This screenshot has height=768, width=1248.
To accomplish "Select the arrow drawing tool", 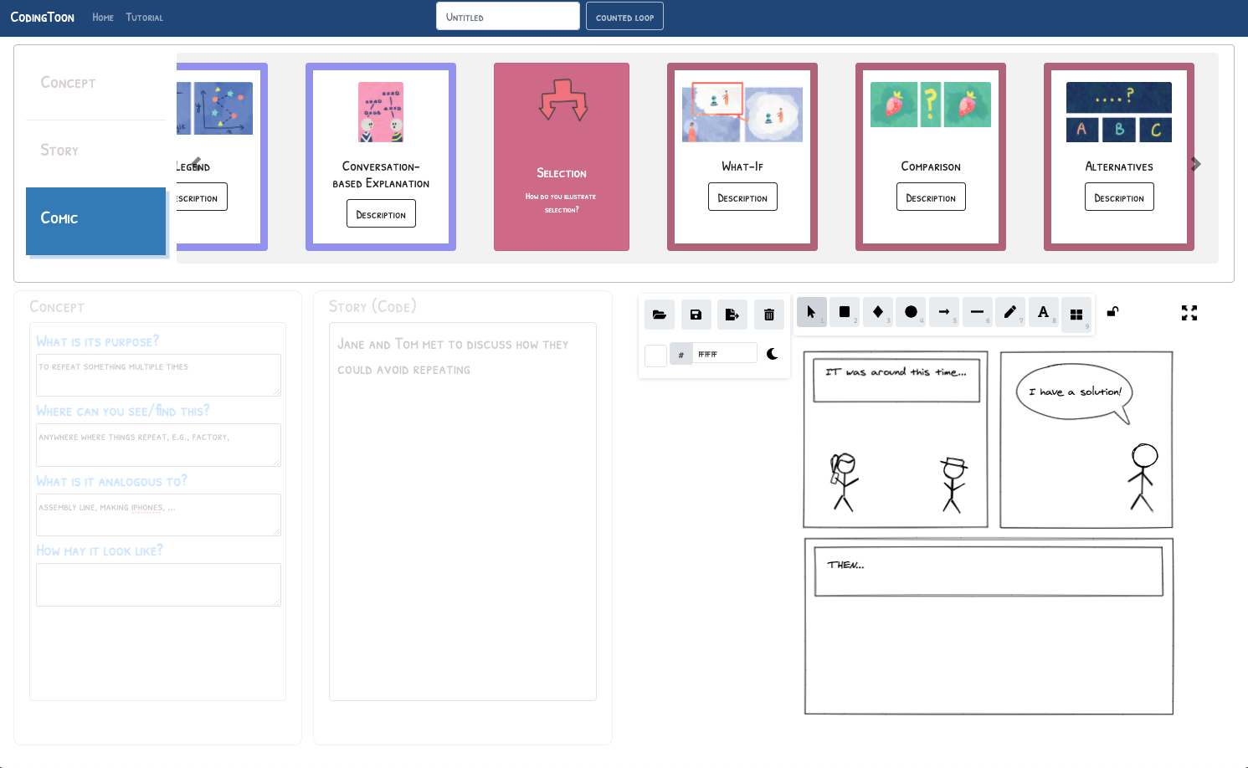I will click(x=943, y=312).
